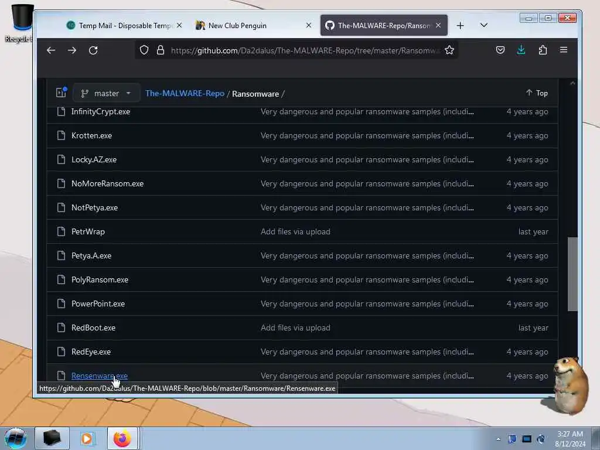Viewport: 600px width, 450px height.
Task: Open the Save to Pocket icon
Action: point(500,50)
